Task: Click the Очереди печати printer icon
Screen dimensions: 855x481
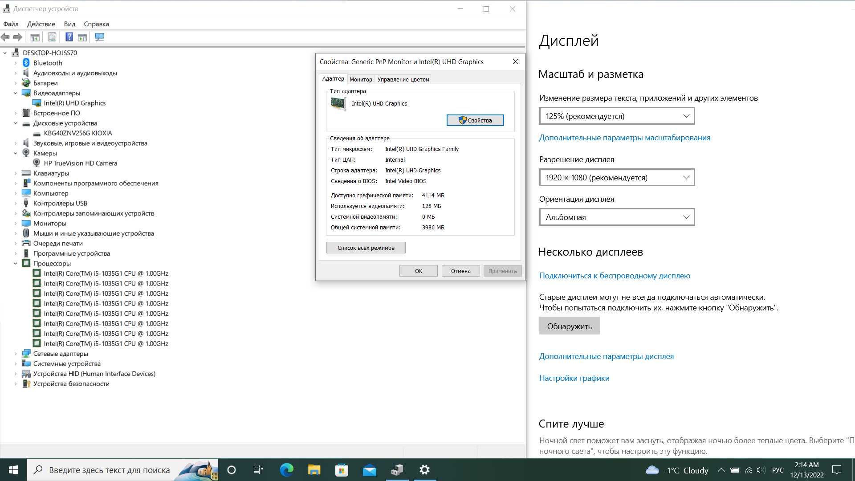Action: [26, 243]
